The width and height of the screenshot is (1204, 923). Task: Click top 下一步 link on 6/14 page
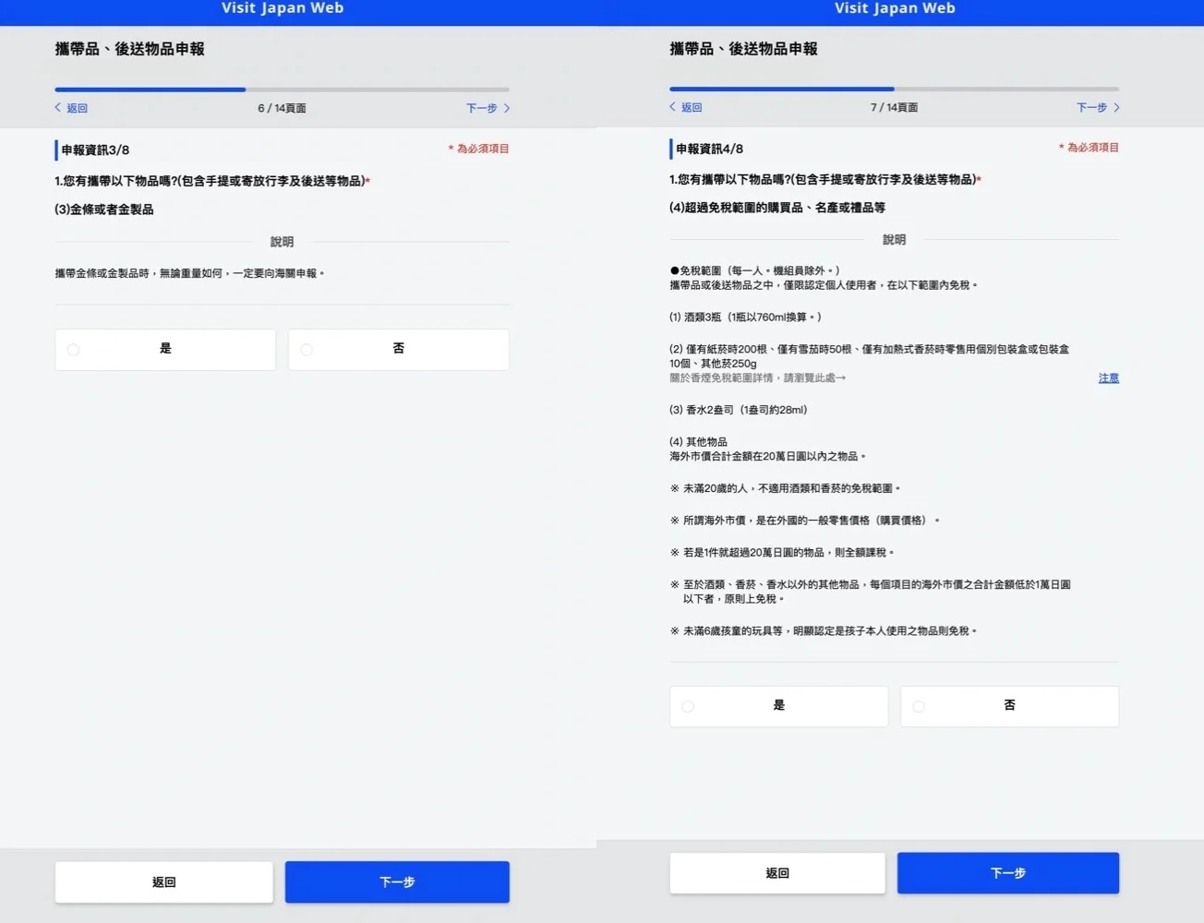coord(481,108)
